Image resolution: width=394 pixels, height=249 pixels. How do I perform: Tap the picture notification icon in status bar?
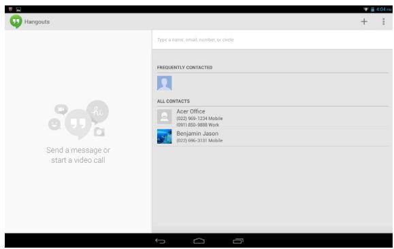pos(18,9)
